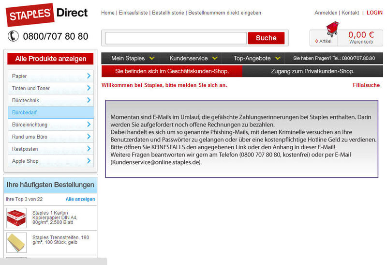
Task: Click Alle anzeigen in frequent orders
Action: pos(80,199)
